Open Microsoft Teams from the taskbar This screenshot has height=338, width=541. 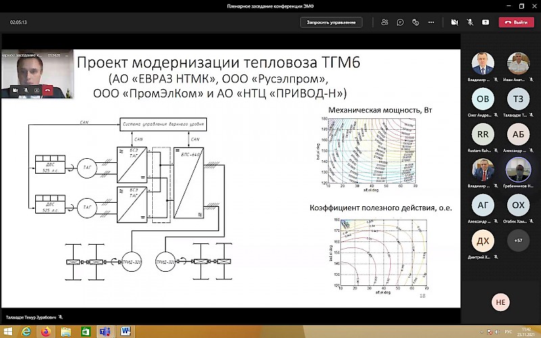(x=105, y=331)
